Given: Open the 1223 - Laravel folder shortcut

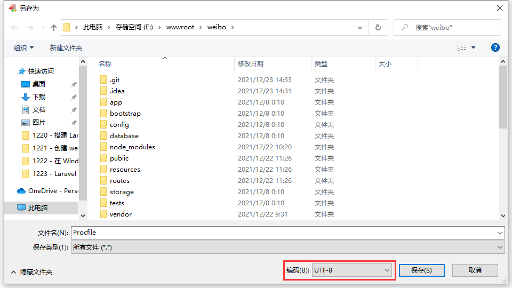Looking at the screenshot, I should [49, 174].
